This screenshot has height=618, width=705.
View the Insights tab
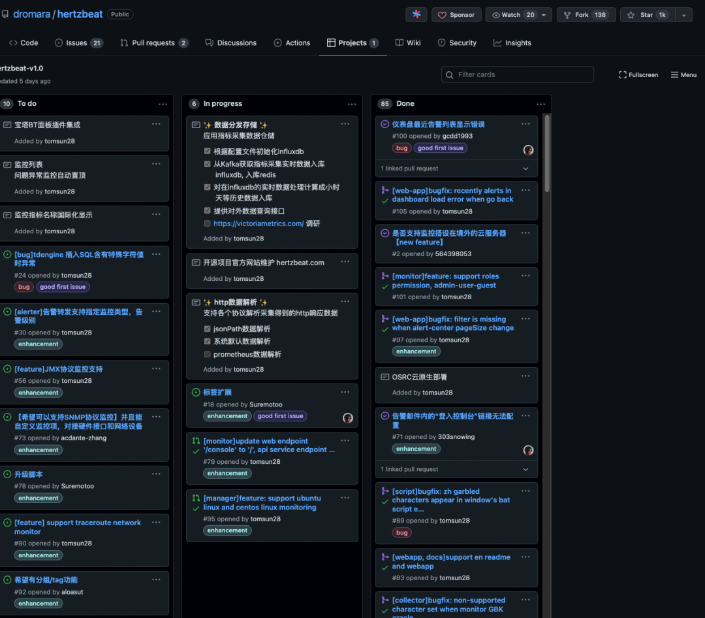pyautogui.click(x=512, y=42)
